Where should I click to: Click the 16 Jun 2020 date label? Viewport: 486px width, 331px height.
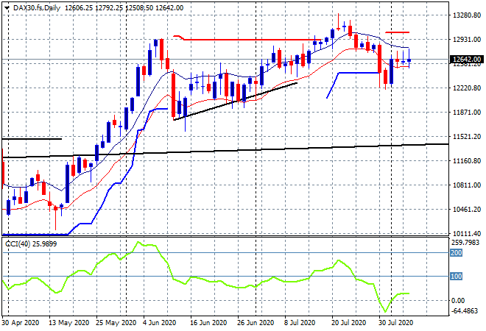coord(208,323)
